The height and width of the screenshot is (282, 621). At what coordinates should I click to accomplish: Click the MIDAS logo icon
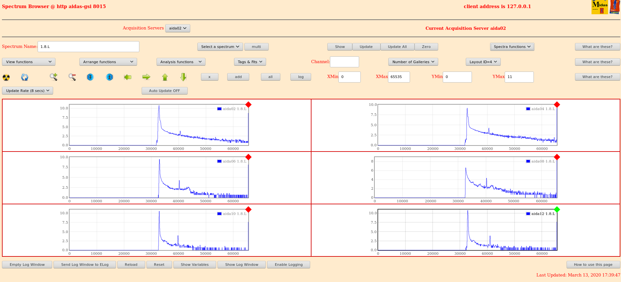point(600,7)
